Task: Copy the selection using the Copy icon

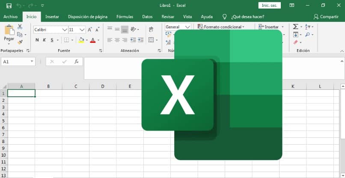Action: [x=20, y=34]
